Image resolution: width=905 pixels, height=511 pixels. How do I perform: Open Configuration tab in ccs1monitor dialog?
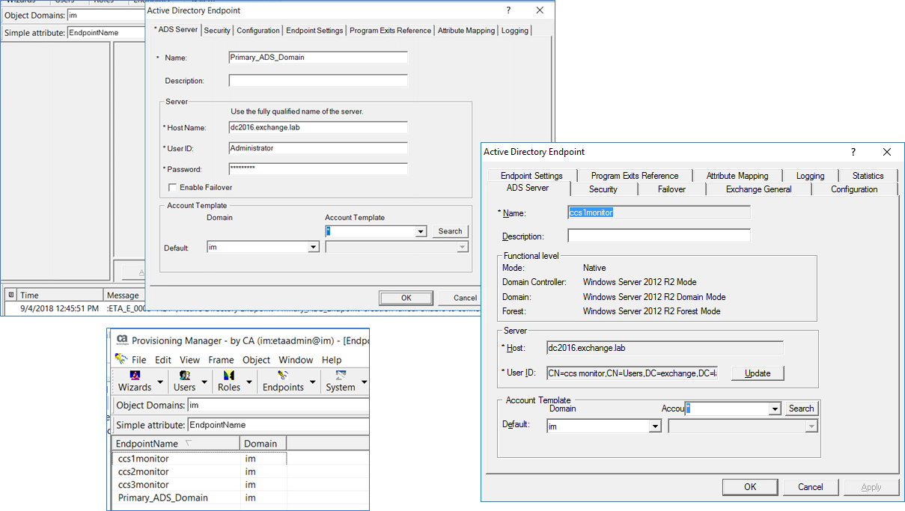pos(854,189)
